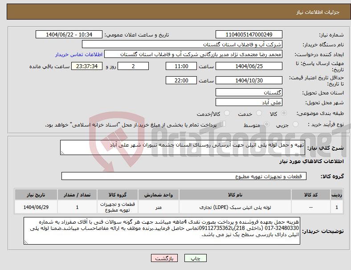351x270 pixels.
Task: Click the delivery city field علی آباد
Action: (249, 102)
